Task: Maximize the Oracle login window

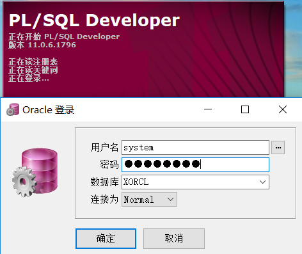Action: pyautogui.click(x=245, y=109)
